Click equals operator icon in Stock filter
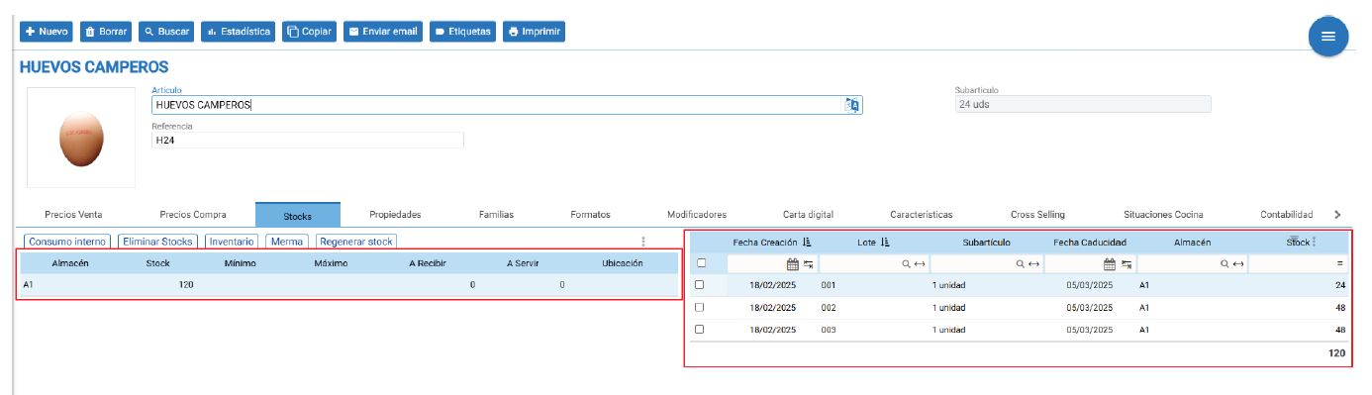 pos(1340,264)
